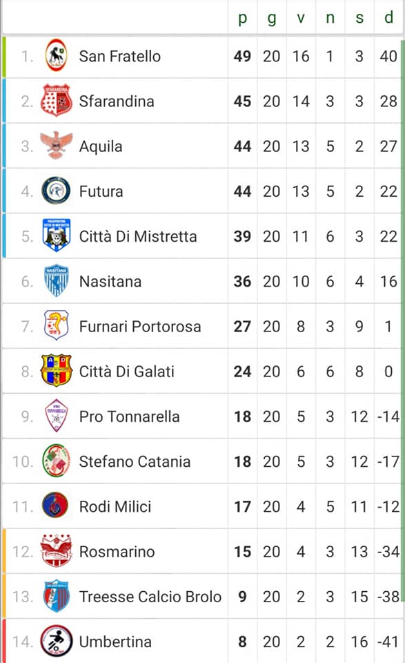Viewport: 405px width, 663px height.
Task: Select the Nasitana blue striped shield
Action: point(56,281)
